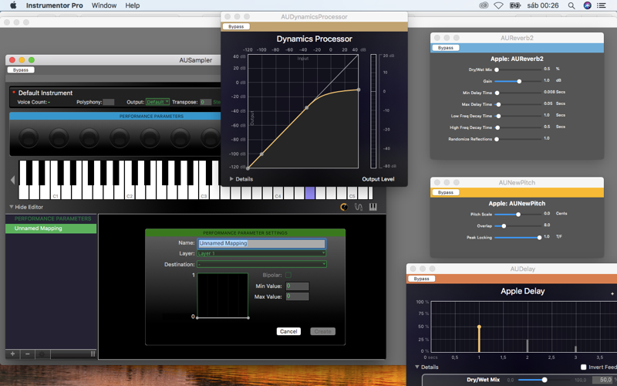This screenshot has height=386, width=617.
Task: Click the yellow delay time marker at 1 sec
Action: point(479,327)
